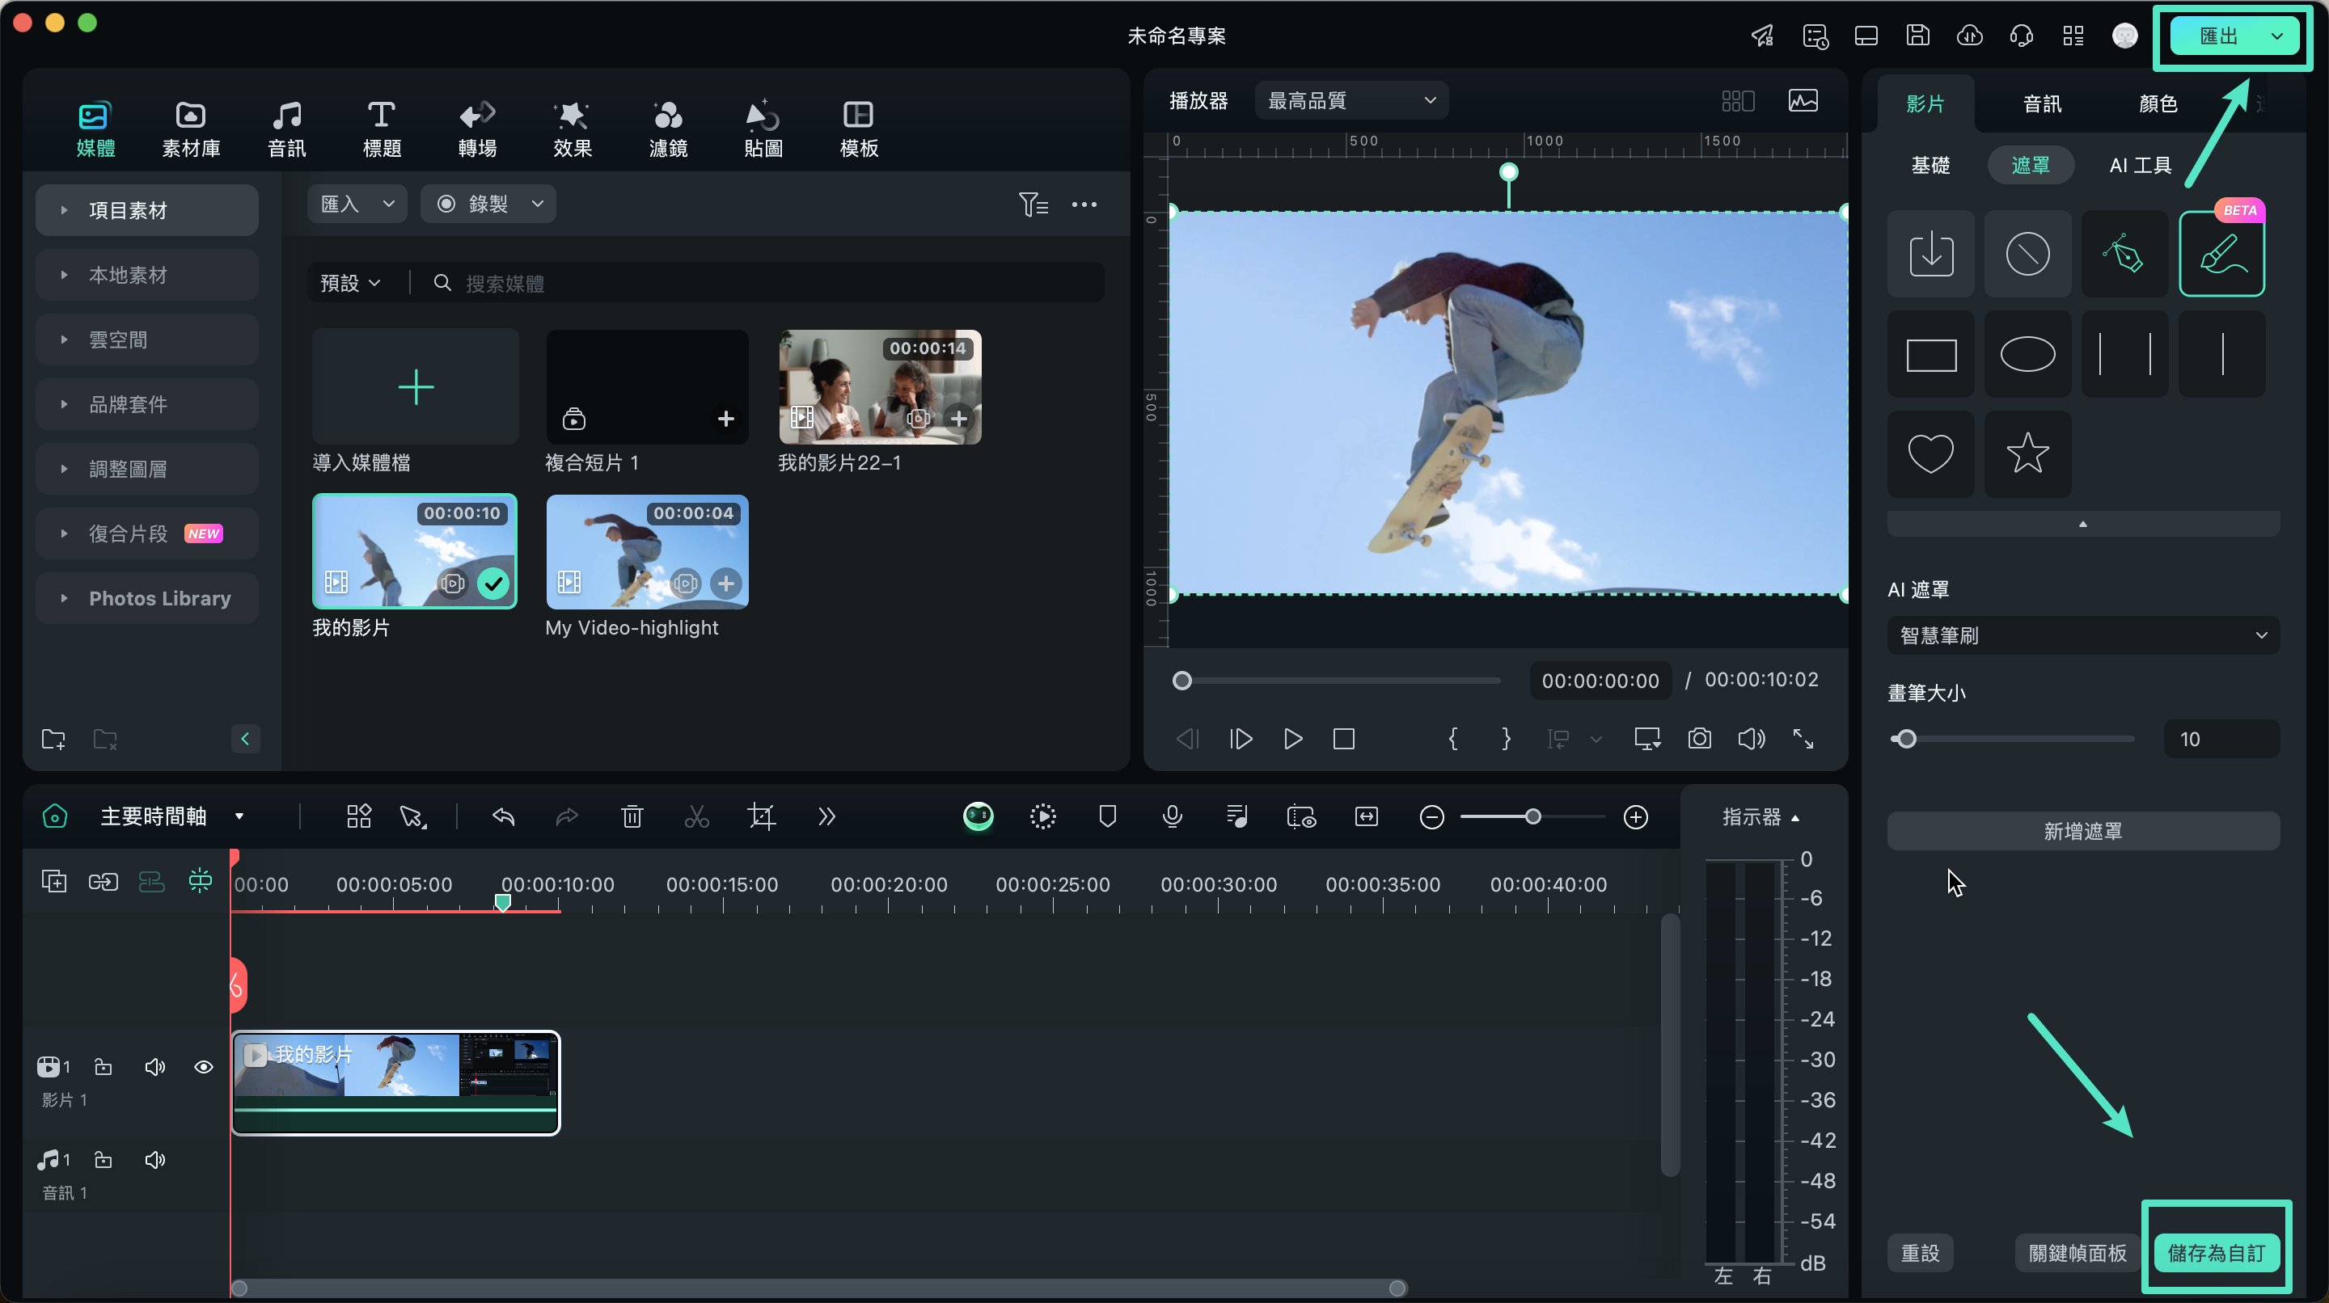Apply the ellipse mask shape

tap(2027, 354)
